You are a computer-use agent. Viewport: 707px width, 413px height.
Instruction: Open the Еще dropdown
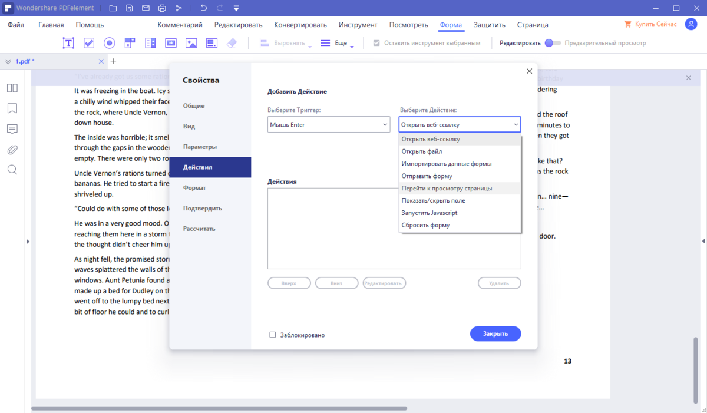tap(337, 44)
